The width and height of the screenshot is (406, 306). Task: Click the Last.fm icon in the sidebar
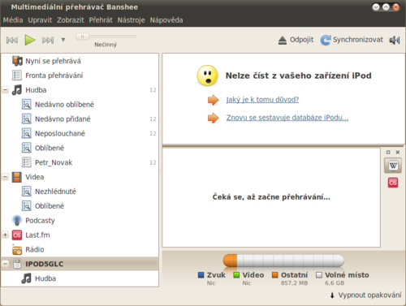tap(17, 235)
